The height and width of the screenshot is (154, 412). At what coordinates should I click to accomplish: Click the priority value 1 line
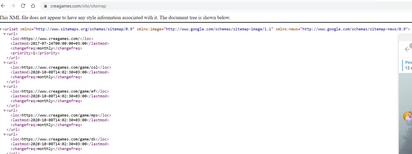pyautogui.click(x=35, y=53)
